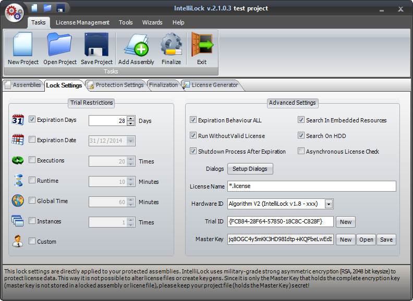The height and width of the screenshot is (301, 413).
Task: Open the Tasks ribbon tab
Action: point(39,22)
